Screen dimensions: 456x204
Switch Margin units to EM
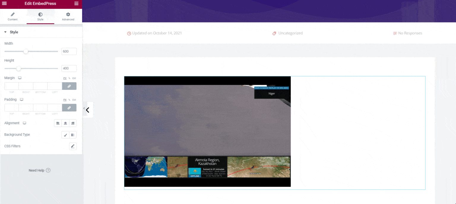[74, 78]
